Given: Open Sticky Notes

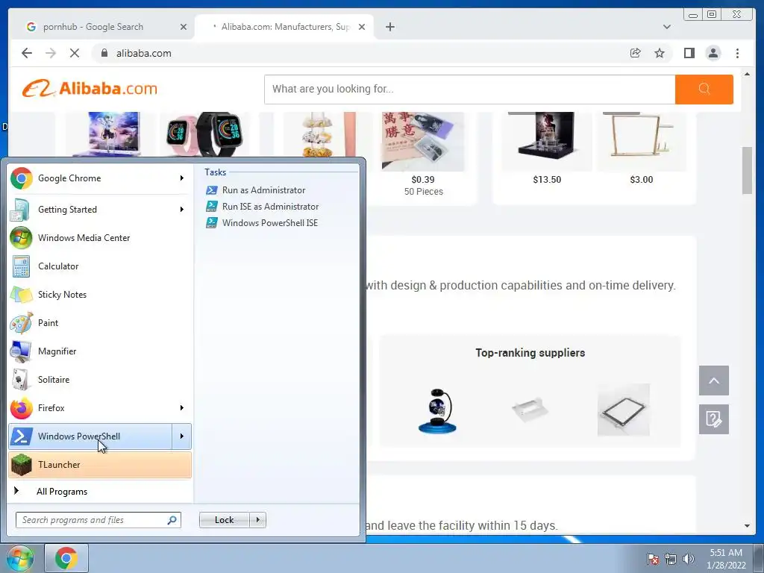Looking at the screenshot, I should pos(100,294).
